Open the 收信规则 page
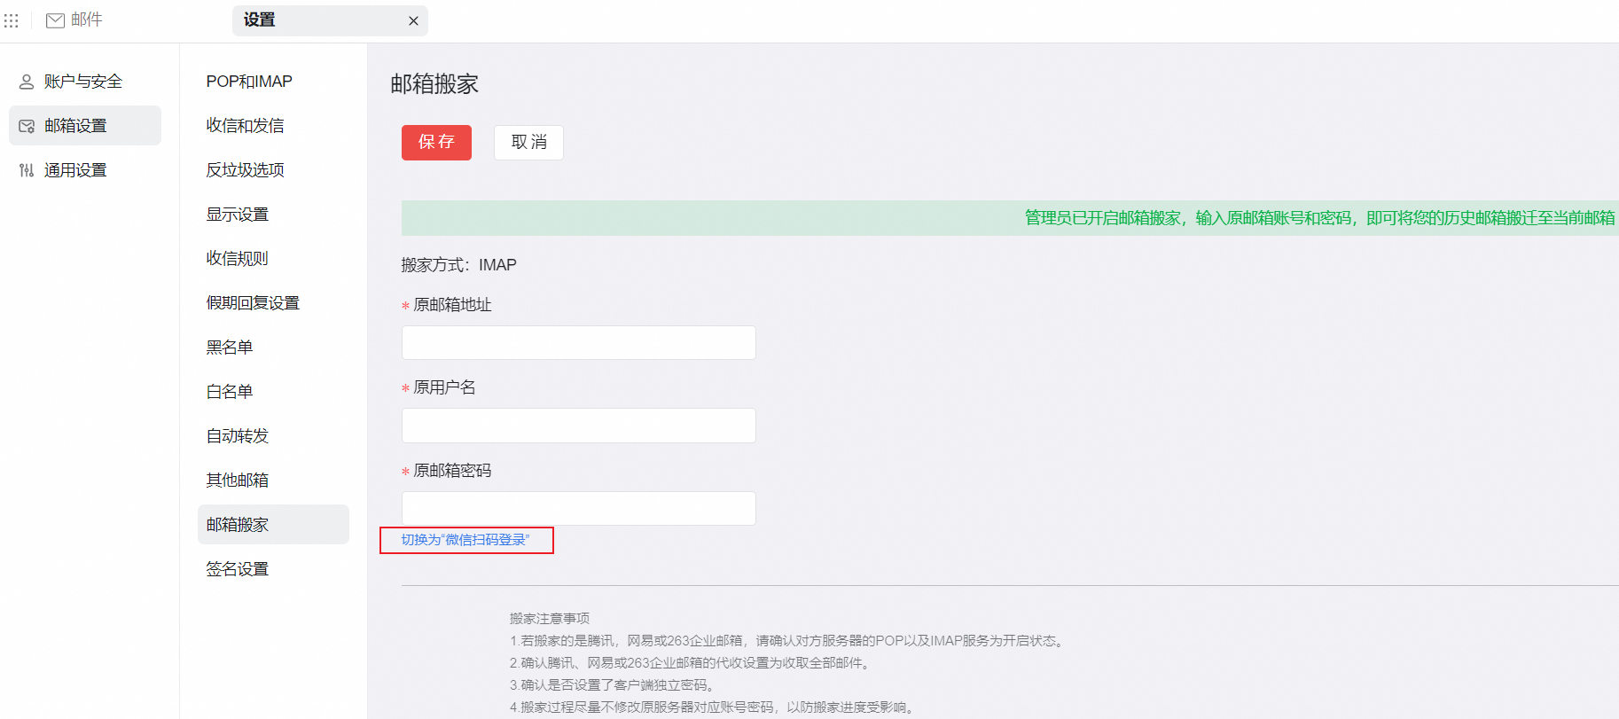This screenshot has height=719, width=1619. pyautogui.click(x=238, y=259)
